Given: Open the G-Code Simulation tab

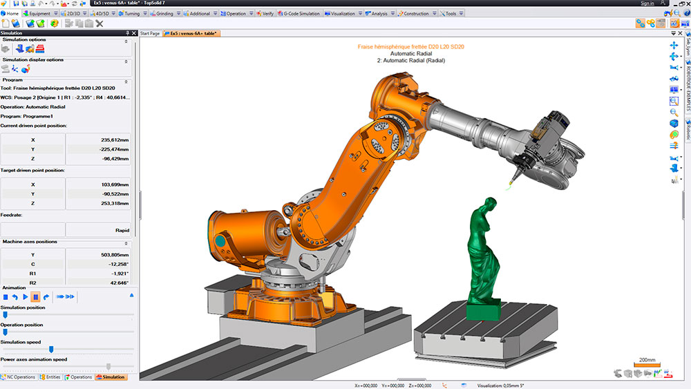Looking at the screenshot, I should 299,13.
